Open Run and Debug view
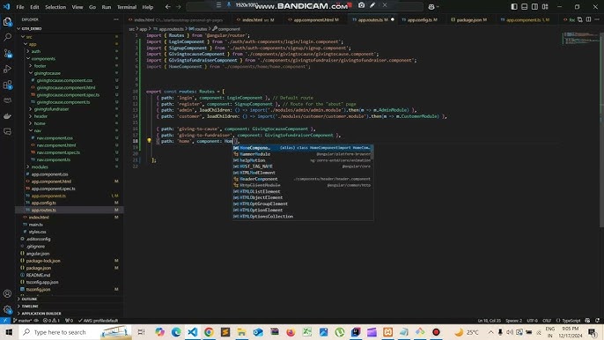 [x=7, y=69]
